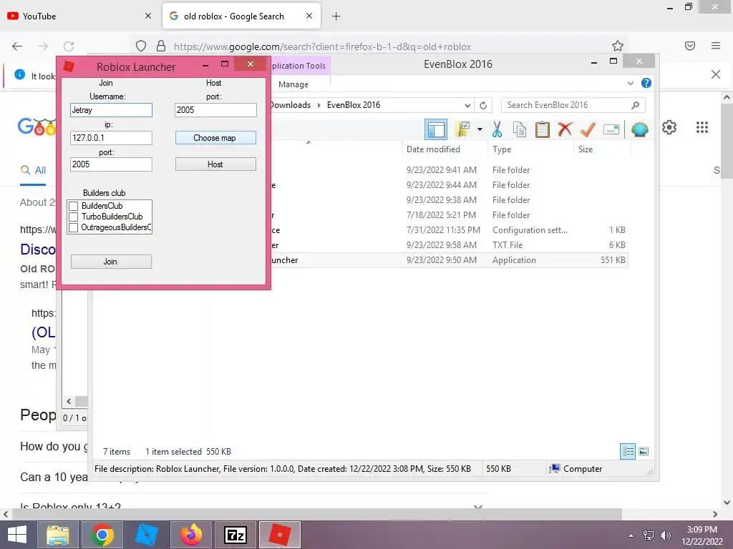Viewport: 733px width, 549px height.
Task: Select the TXT File row of 6 KB
Action: pos(449,245)
